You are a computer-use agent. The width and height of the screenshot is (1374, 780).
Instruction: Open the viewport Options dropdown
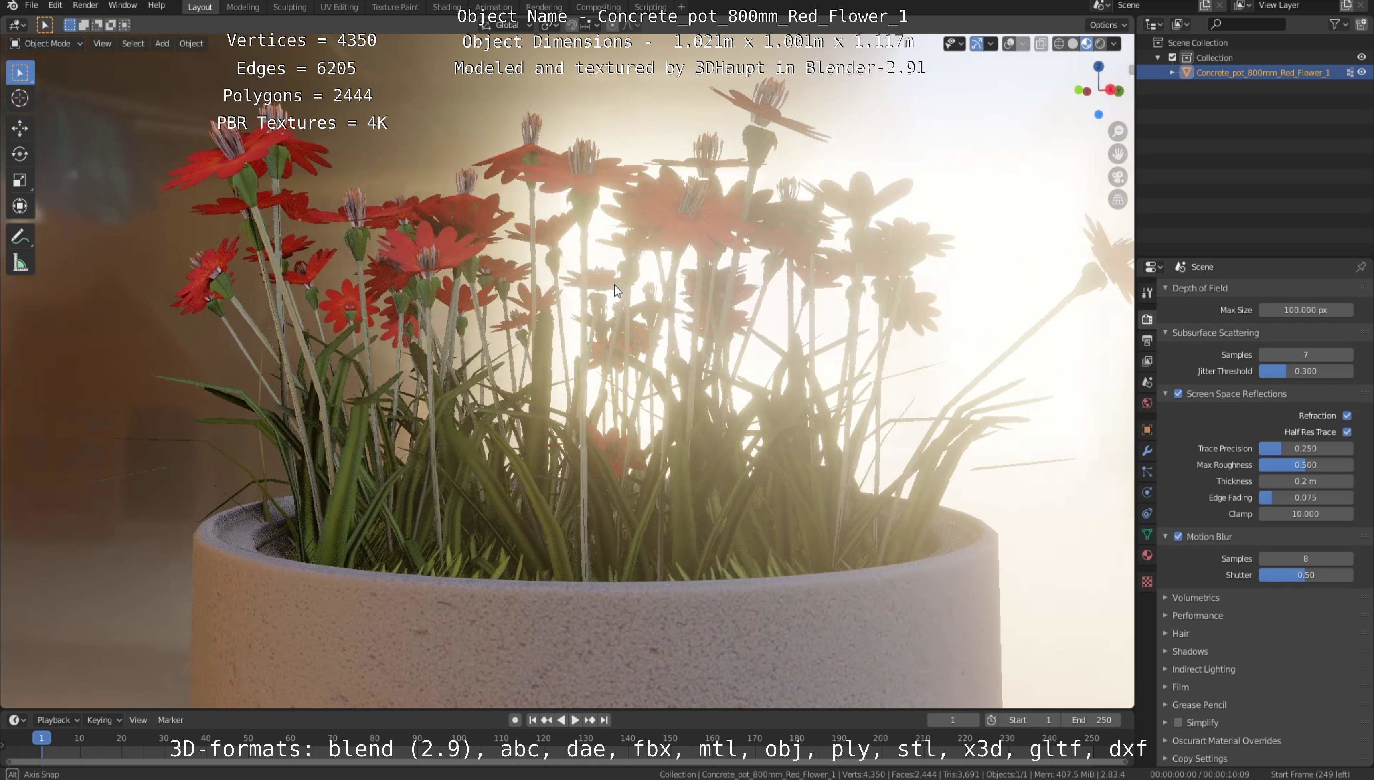click(x=1108, y=24)
